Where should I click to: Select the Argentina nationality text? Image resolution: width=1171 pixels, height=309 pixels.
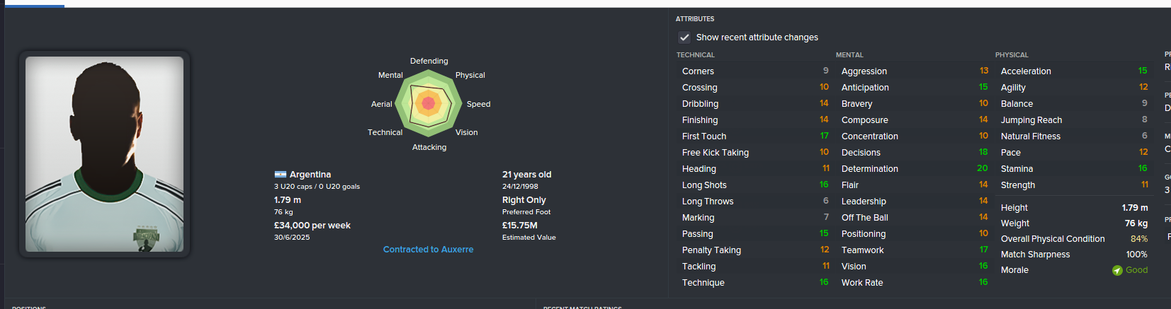pos(310,175)
